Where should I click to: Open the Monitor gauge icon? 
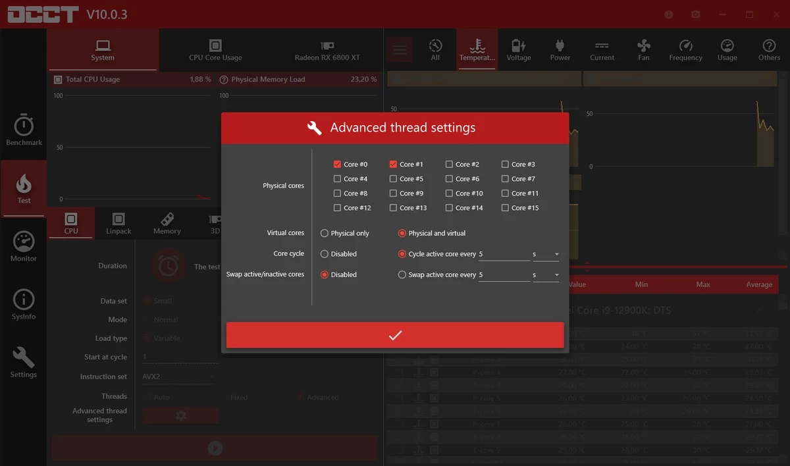pyautogui.click(x=24, y=242)
